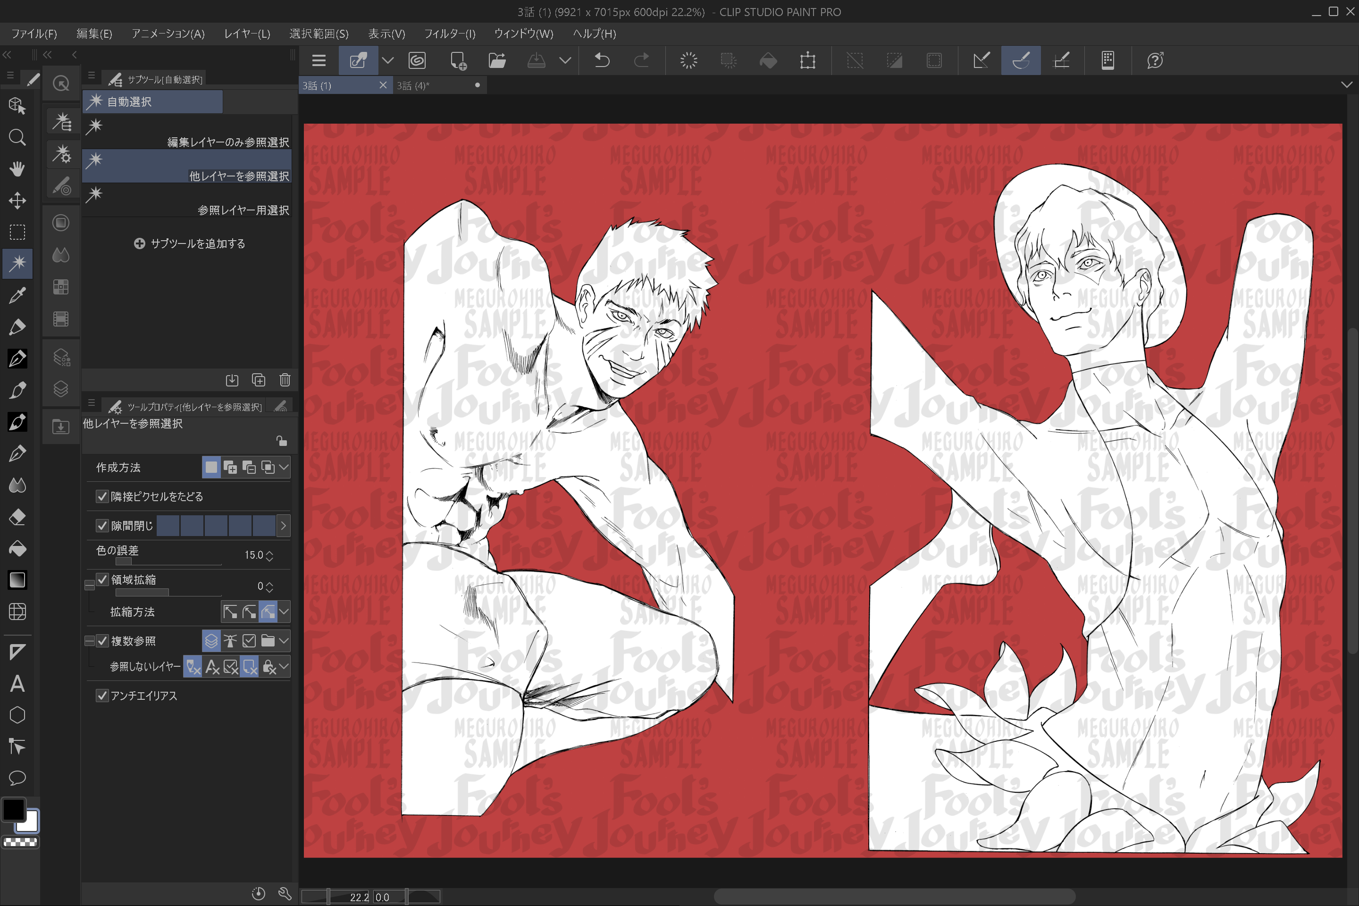Expand the 作成方法 options dropdown arrow
Viewport: 1359px width, 906px height.
coord(284,467)
